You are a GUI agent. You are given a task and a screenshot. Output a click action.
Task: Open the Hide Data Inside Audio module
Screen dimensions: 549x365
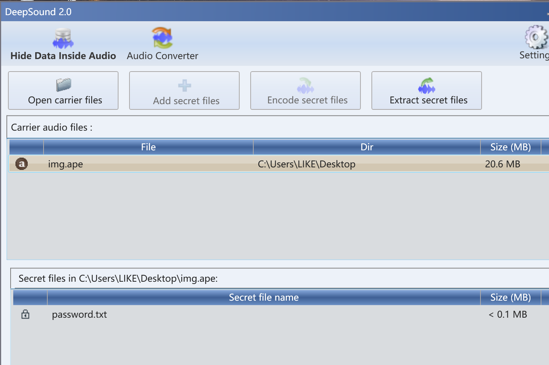click(63, 44)
